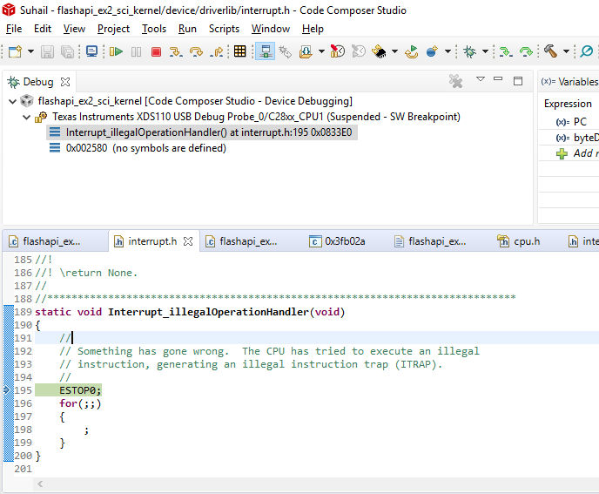Open the Run menu
The height and width of the screenshot is (494, 599).
pos(187,29)
